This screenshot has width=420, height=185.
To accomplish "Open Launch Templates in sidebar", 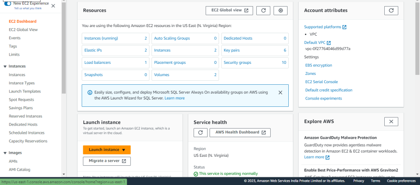I will (x=25, y=91).
